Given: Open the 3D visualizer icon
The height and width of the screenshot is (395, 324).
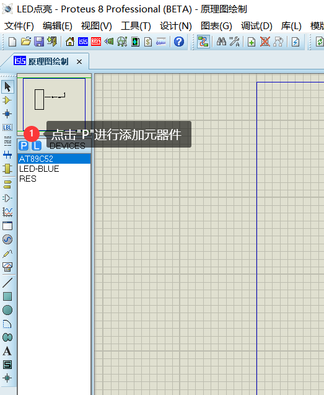Looking at the screenshot, I should coord(109,42).
